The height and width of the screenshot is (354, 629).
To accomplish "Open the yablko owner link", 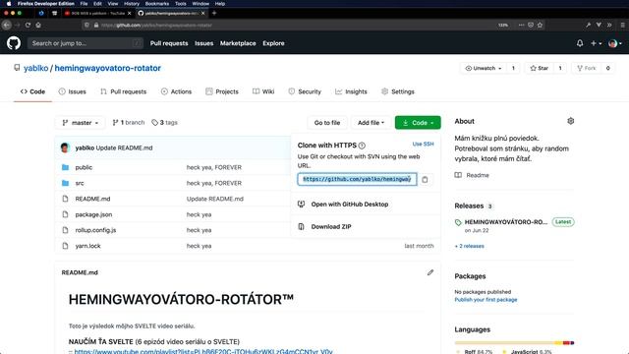I will 35,68.
